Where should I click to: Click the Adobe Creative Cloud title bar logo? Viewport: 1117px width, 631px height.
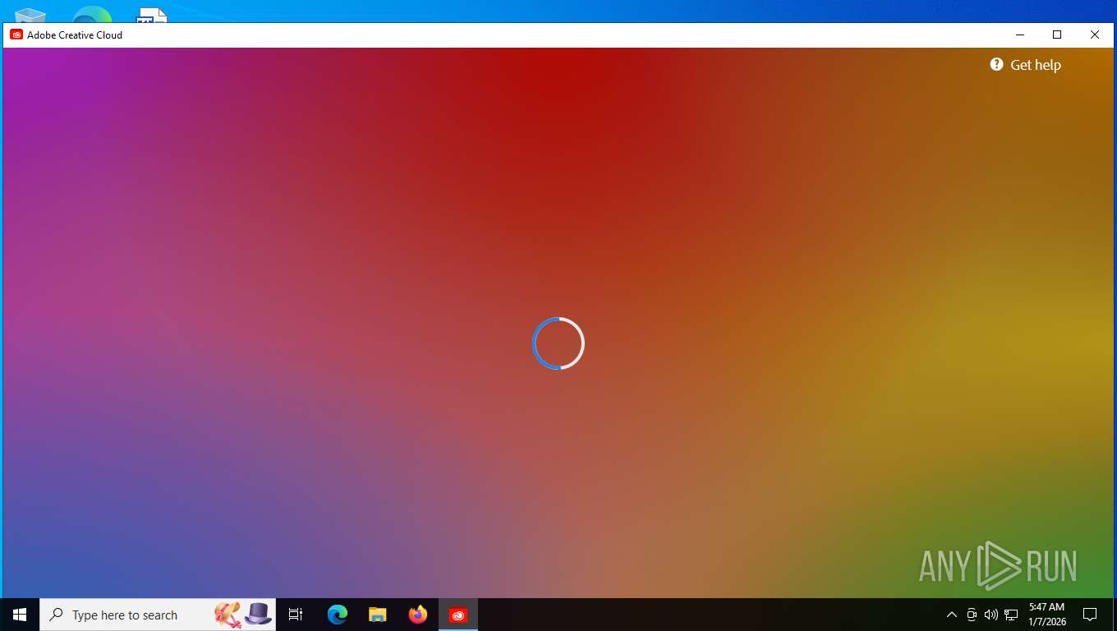coord(16,35)
